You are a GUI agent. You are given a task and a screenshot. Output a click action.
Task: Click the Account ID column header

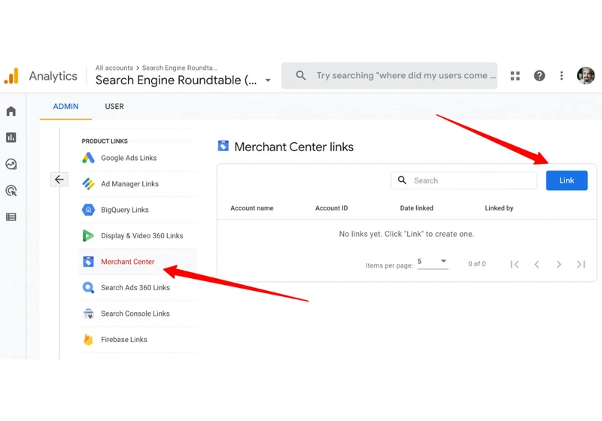[331, 208]
